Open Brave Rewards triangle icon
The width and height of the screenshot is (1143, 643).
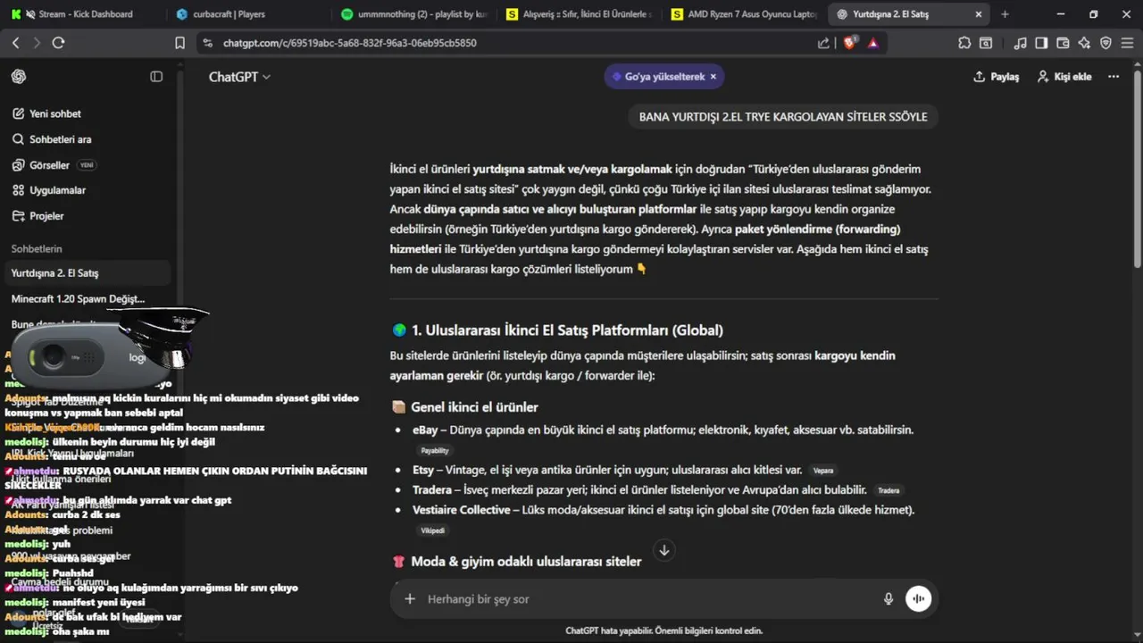pos(872,43)
